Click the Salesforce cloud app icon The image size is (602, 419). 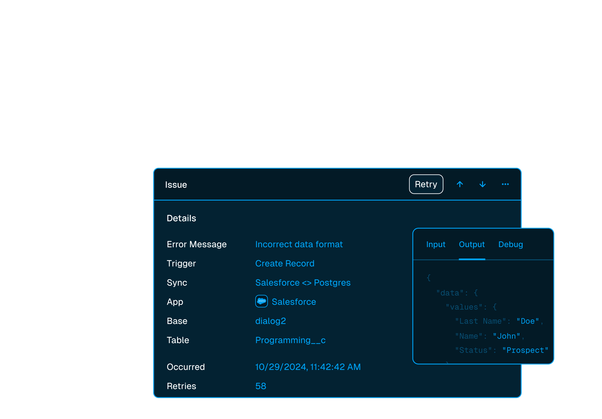(x=261, y=301)
